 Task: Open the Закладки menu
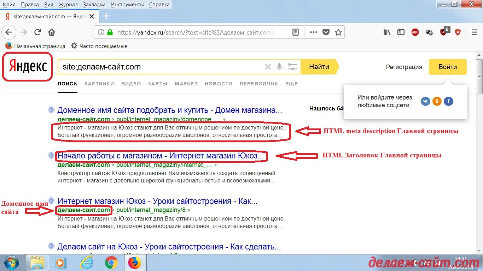pyautogui.click(x=94, y=5)
